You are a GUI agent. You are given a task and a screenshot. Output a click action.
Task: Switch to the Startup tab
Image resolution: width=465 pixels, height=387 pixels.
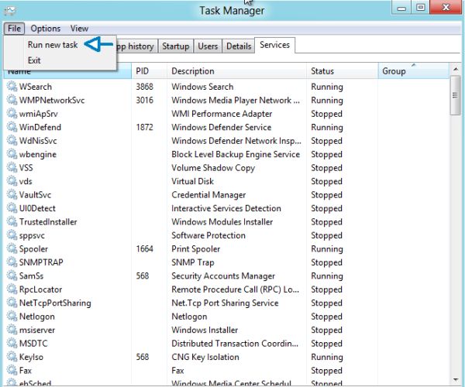175,46
